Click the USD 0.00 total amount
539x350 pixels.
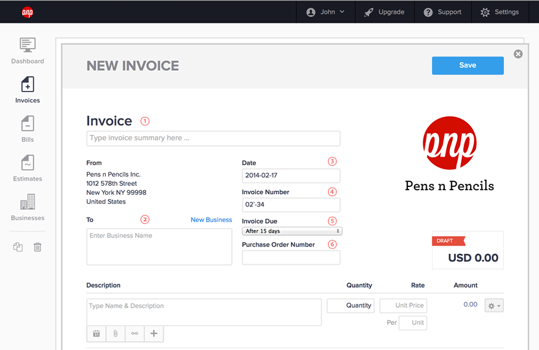(473, 258)
